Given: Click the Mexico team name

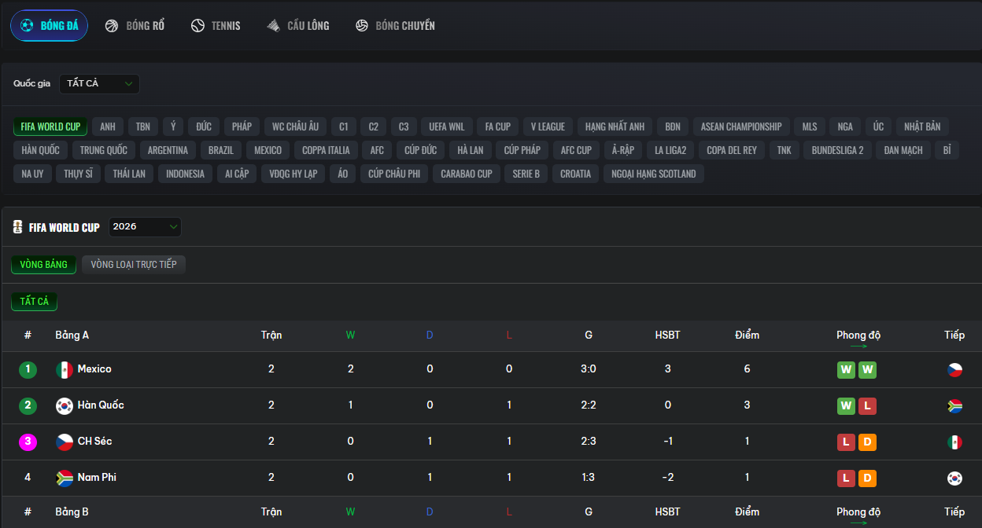Looking at the screenshot, I should coord(94,369).
